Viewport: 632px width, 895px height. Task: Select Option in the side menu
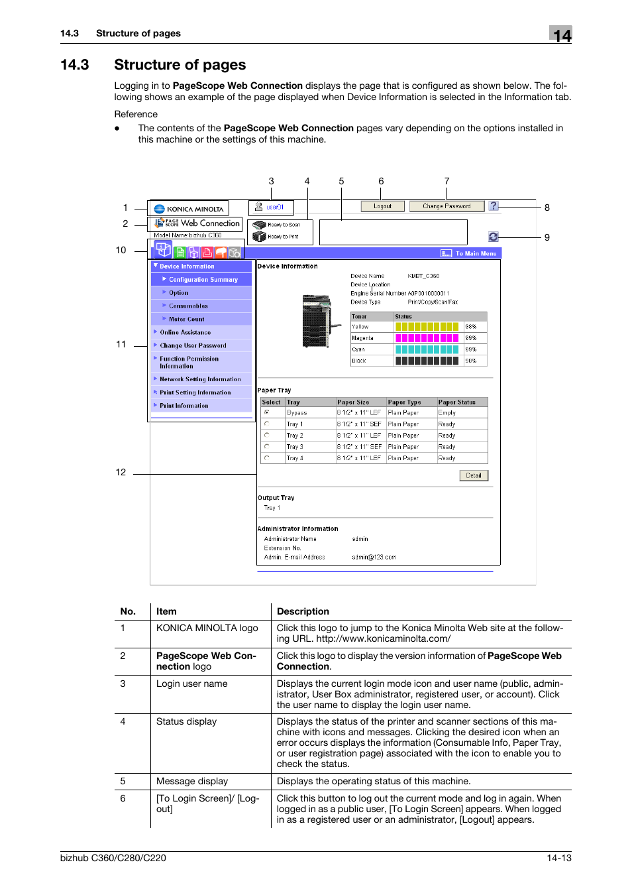[201, 293]
